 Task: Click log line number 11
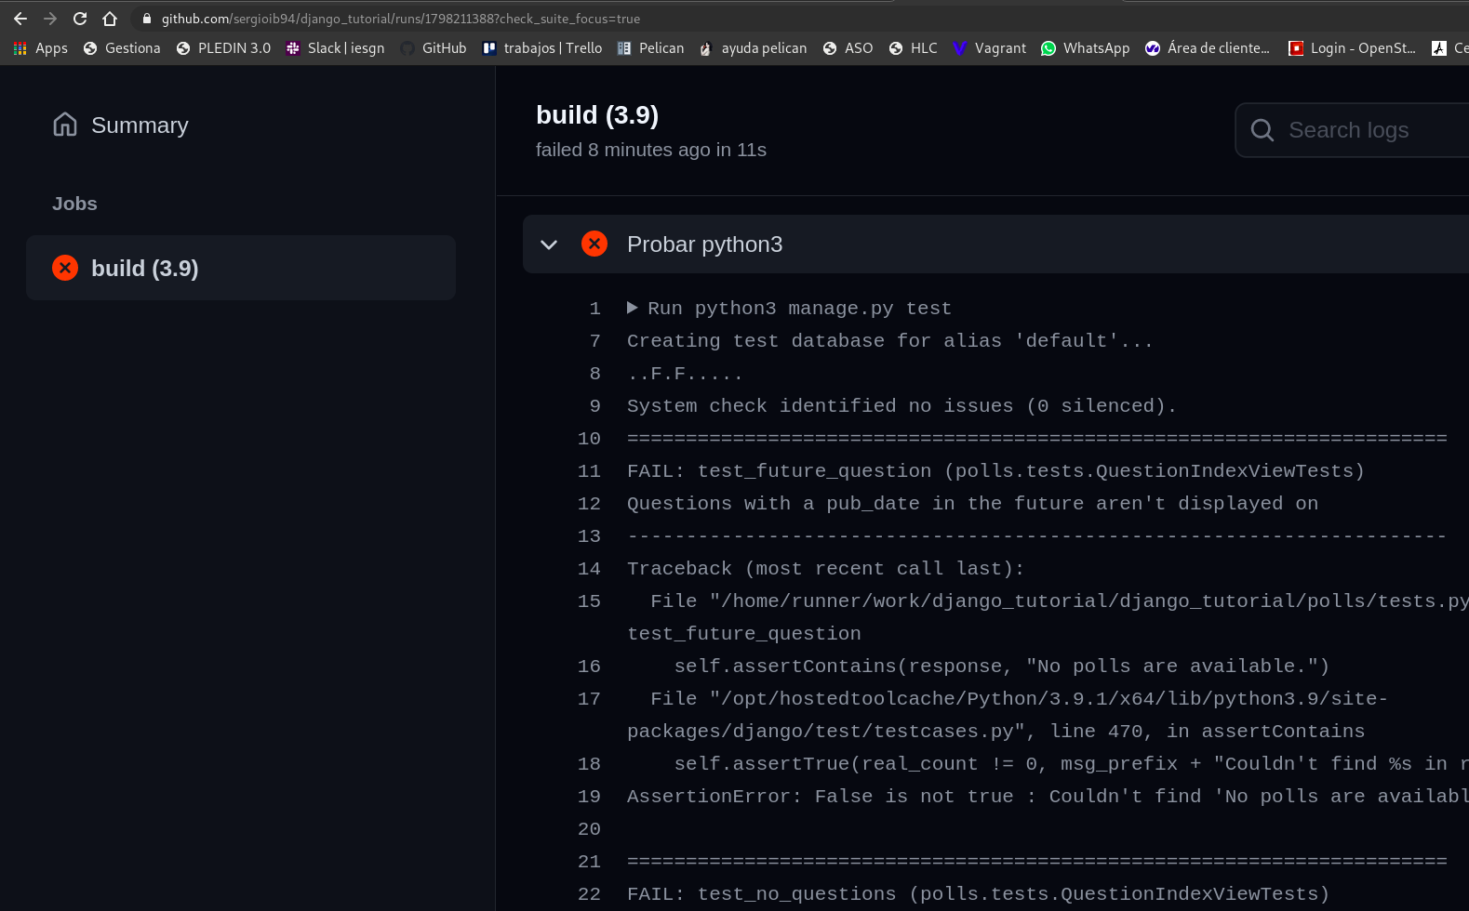coord(589,471)
